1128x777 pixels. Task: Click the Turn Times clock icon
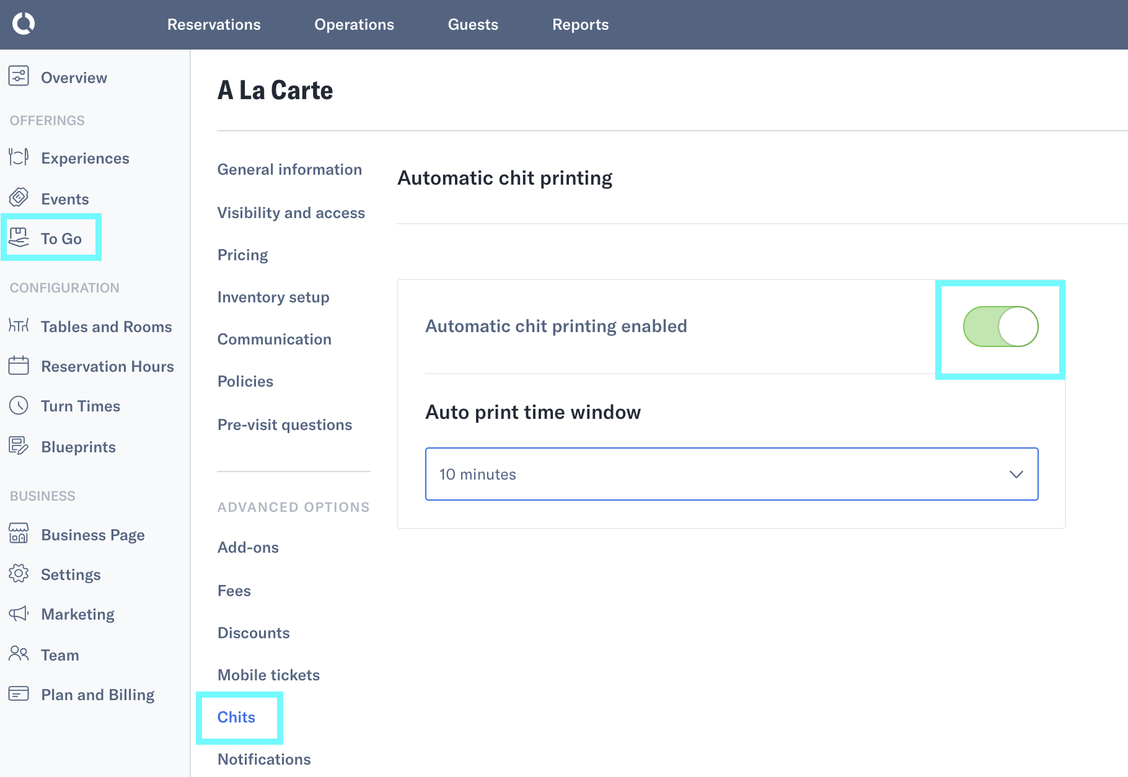[19, 406]
